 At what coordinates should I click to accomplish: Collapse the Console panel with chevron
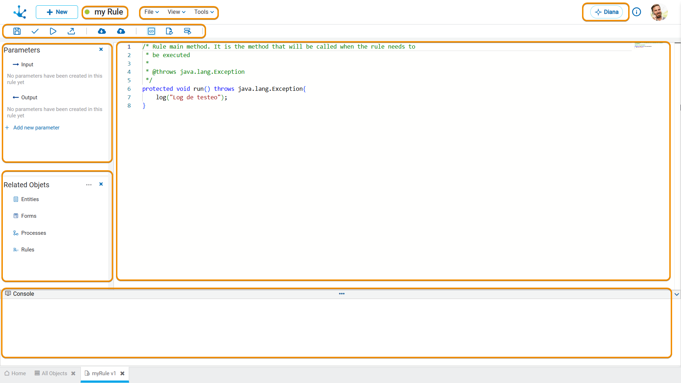click(677, 294)
